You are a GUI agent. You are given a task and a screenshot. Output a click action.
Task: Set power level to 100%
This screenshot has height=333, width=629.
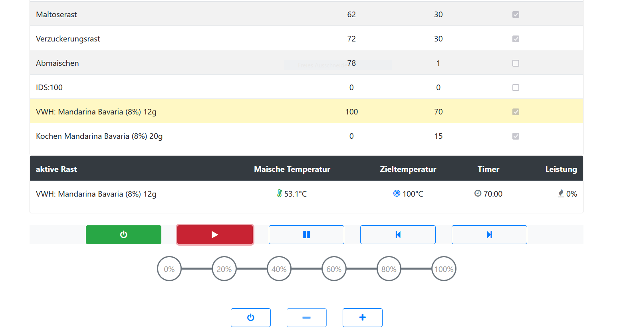444,269
